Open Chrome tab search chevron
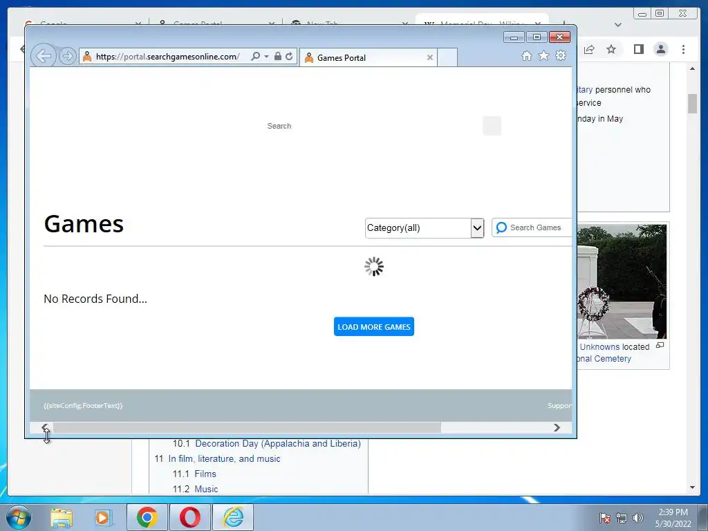Viewport: 708px width, 531px height. pos(618,25)
